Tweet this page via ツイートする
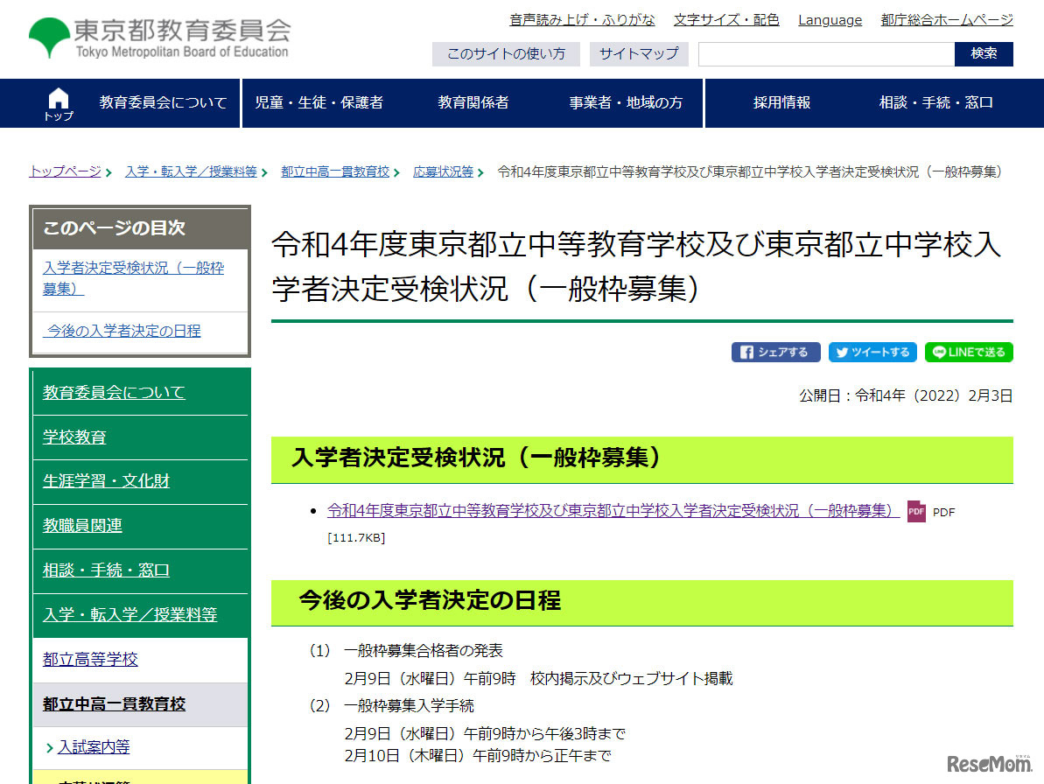The image size is (1044, 784). click(x=872, y=353)
